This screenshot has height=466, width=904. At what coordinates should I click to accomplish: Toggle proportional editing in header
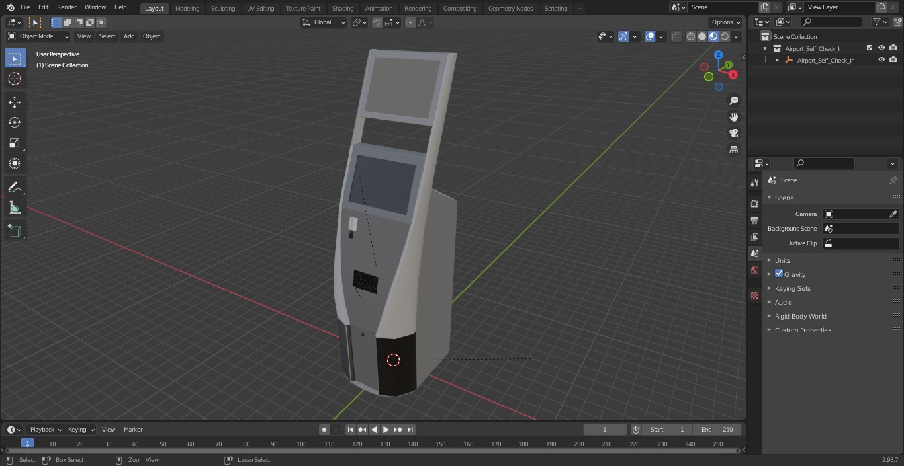point(410,22)
